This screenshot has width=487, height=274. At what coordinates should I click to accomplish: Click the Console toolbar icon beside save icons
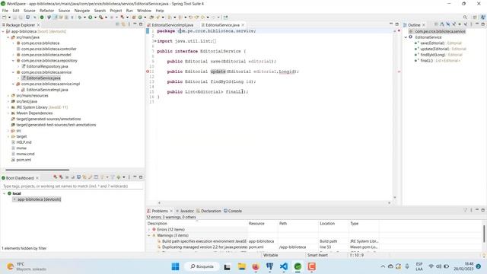(x=27, y=18)
